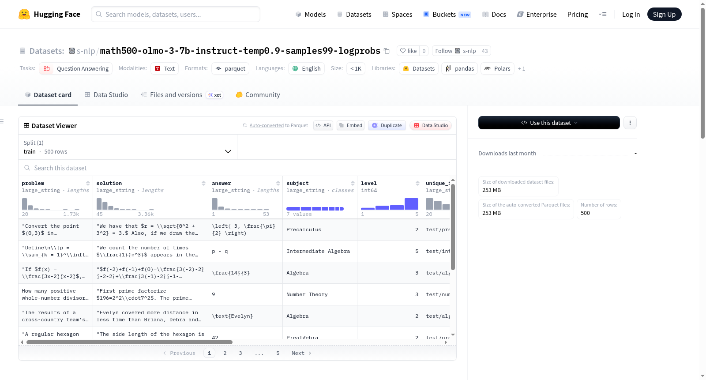The image size is (706, 380).
Task: Go to page 3 of the table
Action: click(240, 353)
